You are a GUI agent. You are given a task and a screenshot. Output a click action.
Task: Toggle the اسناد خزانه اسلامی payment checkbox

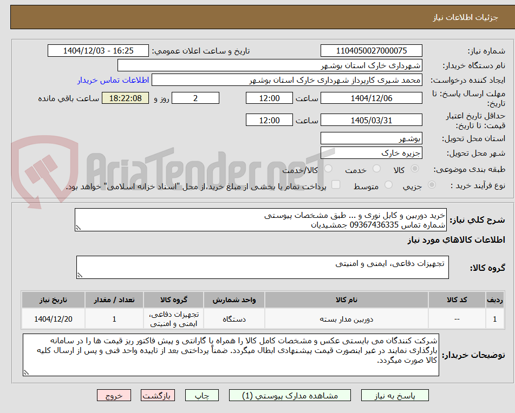tap(336, 184)
